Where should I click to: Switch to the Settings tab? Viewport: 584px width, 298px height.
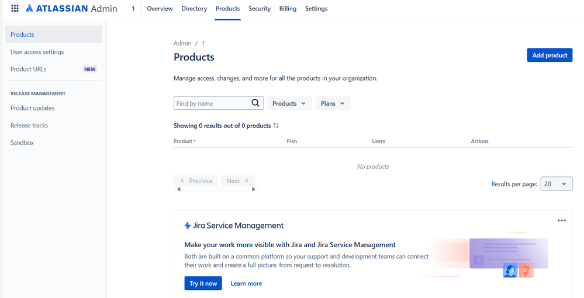tap(316, 9)
